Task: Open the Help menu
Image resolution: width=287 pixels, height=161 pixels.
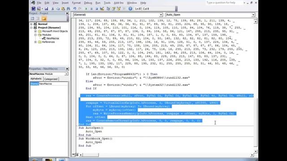Action: pos(143,3)
